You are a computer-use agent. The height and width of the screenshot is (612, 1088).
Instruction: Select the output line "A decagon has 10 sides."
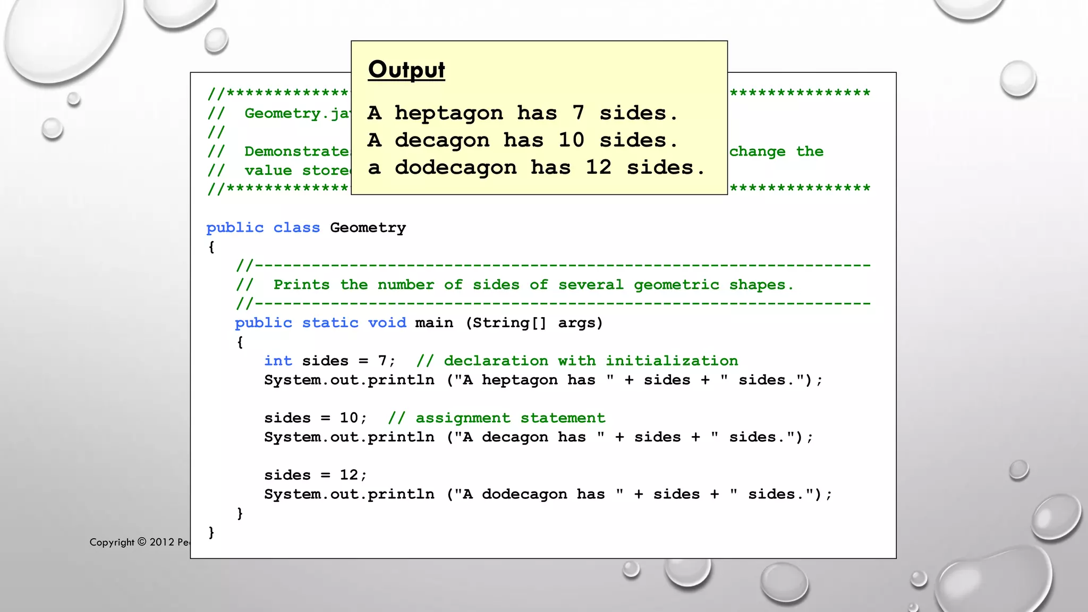(523, 140)
